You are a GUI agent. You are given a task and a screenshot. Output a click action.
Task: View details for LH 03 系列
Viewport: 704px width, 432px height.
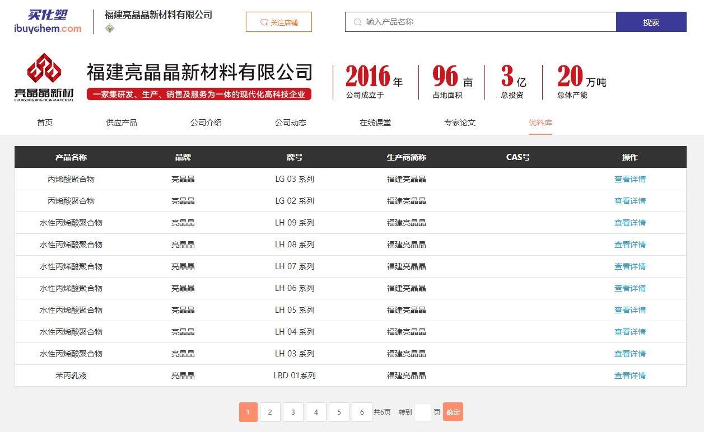[x=630, y=354]
